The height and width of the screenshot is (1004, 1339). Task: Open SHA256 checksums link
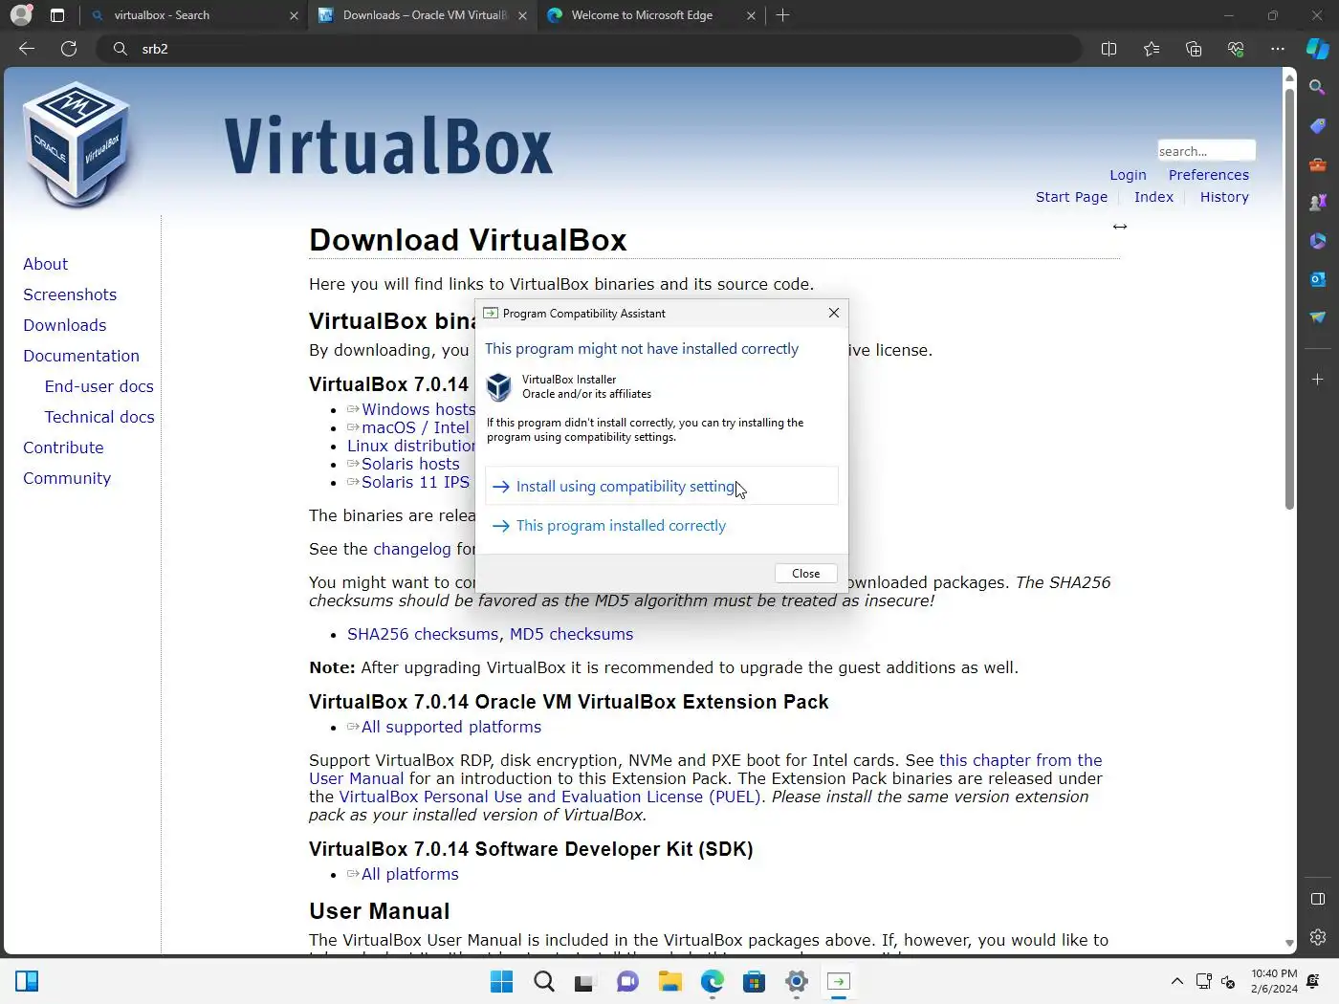tap(423, 634)
